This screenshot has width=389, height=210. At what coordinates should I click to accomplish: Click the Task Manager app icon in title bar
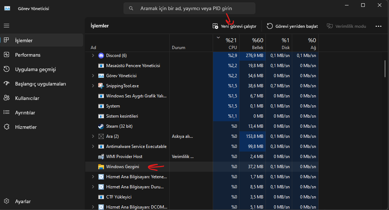point(7,8)
